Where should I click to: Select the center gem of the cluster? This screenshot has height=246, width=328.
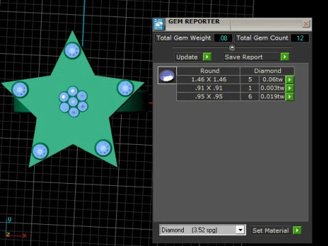(x=73, y=102)
